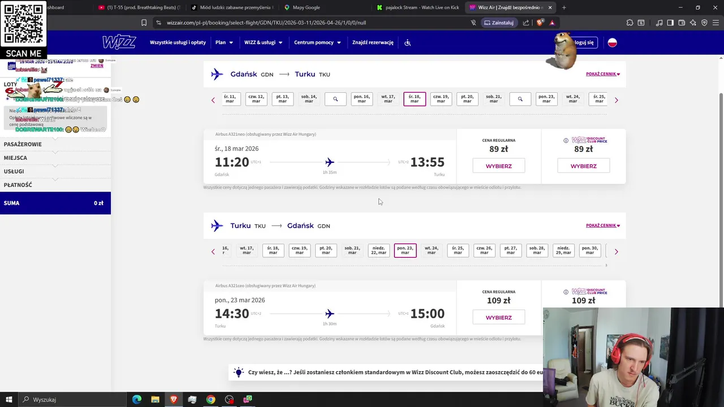Choose WYBIERZ for outbound Discount Club price
Screen dimensions: 724x407
pos(583,166)
